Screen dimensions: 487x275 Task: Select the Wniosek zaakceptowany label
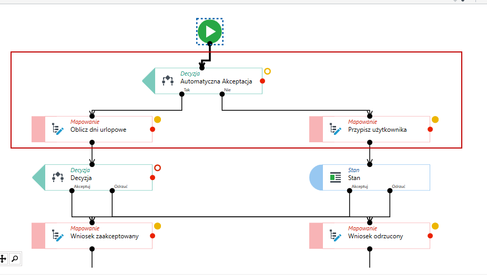tap(105, 236)
